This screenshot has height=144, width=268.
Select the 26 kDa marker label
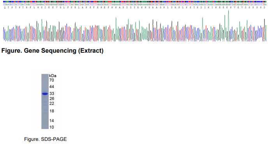tap(52, 99)
